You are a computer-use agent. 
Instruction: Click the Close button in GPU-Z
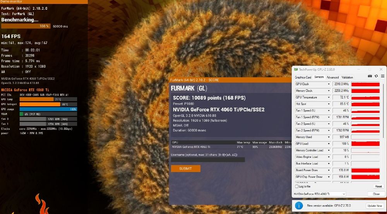[376, 194]
